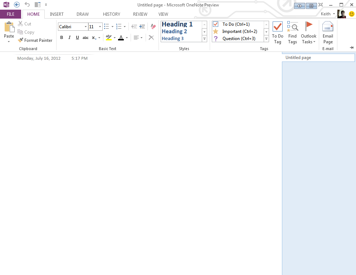Expand subscript/superscript dropdown arrow
The width and height of the screenshot is (356, 275).
pyautogui.click(x=99, y=38)
